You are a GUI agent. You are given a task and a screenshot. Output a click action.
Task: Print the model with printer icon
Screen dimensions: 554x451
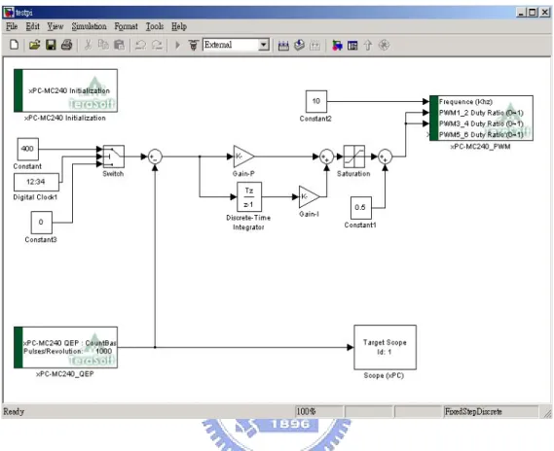[x=67, y=45]
